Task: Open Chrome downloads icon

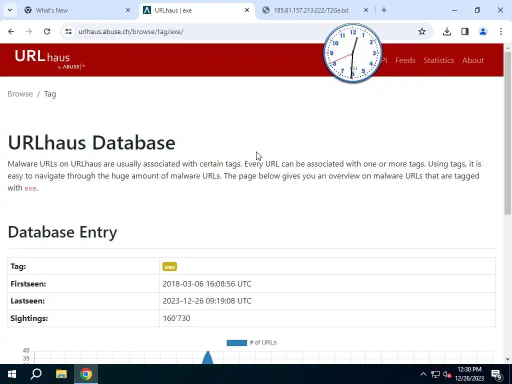Action: (447, 31)
